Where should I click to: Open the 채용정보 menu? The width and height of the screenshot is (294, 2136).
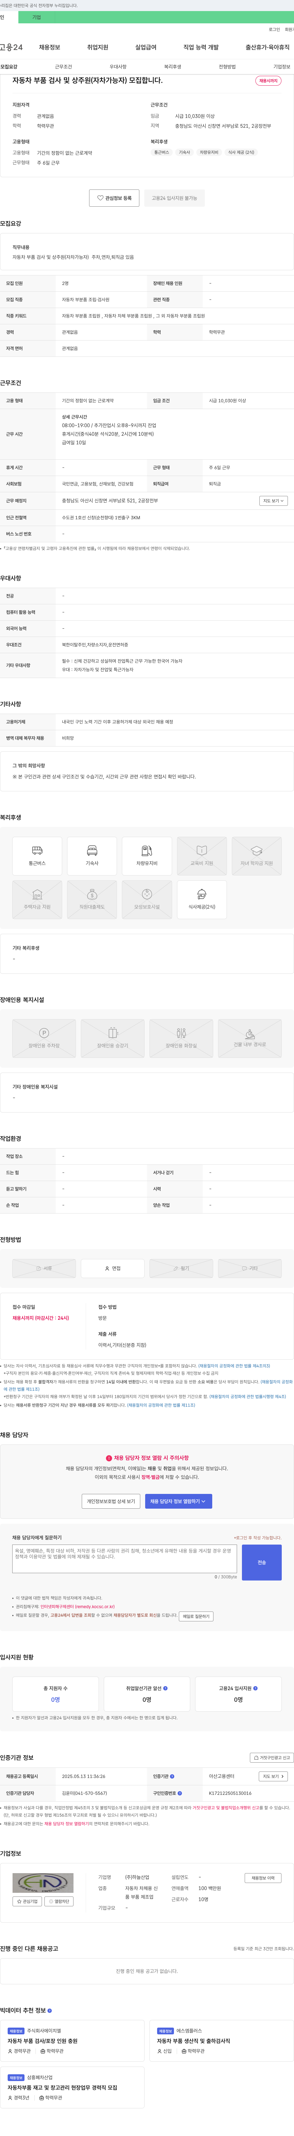pyautogui.click(x=50, y=47)
